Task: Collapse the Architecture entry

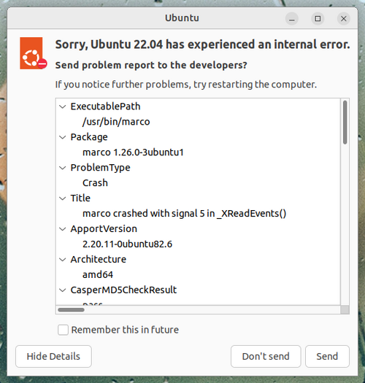Action: [63, 260]
